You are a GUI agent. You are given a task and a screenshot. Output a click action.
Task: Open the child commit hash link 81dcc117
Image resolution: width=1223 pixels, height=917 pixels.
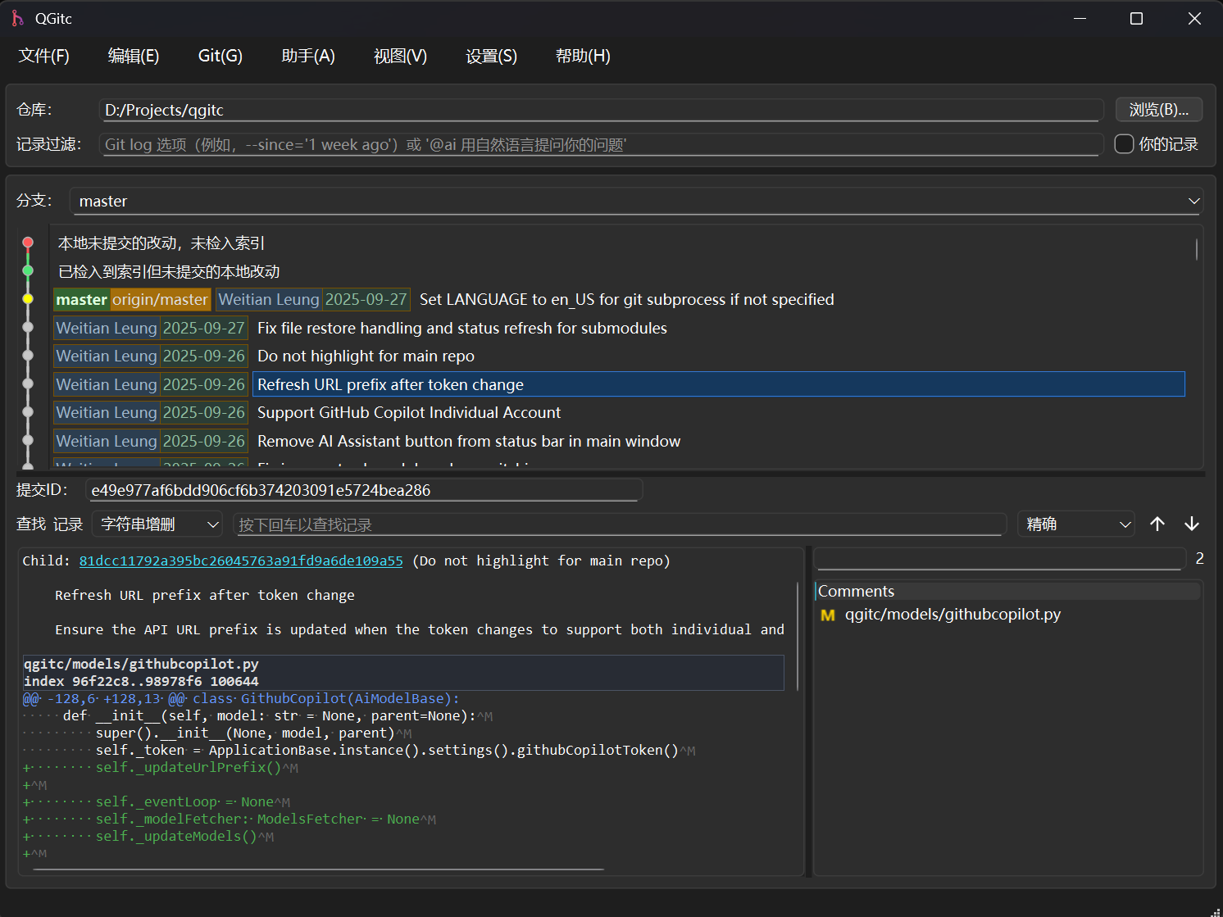(x=241, y=561)
